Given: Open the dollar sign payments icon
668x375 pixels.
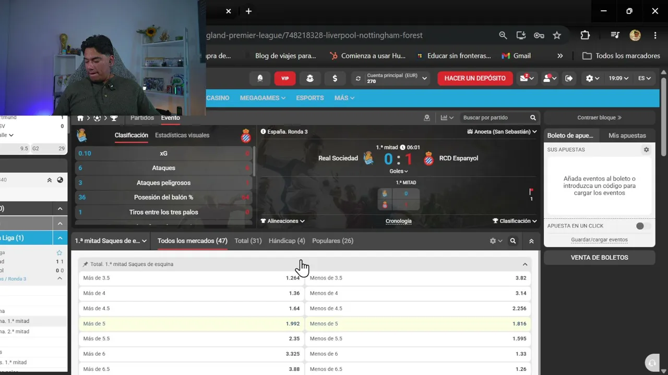Looking at the screenshot, I should pyautogui.click(x=335, y=78).
